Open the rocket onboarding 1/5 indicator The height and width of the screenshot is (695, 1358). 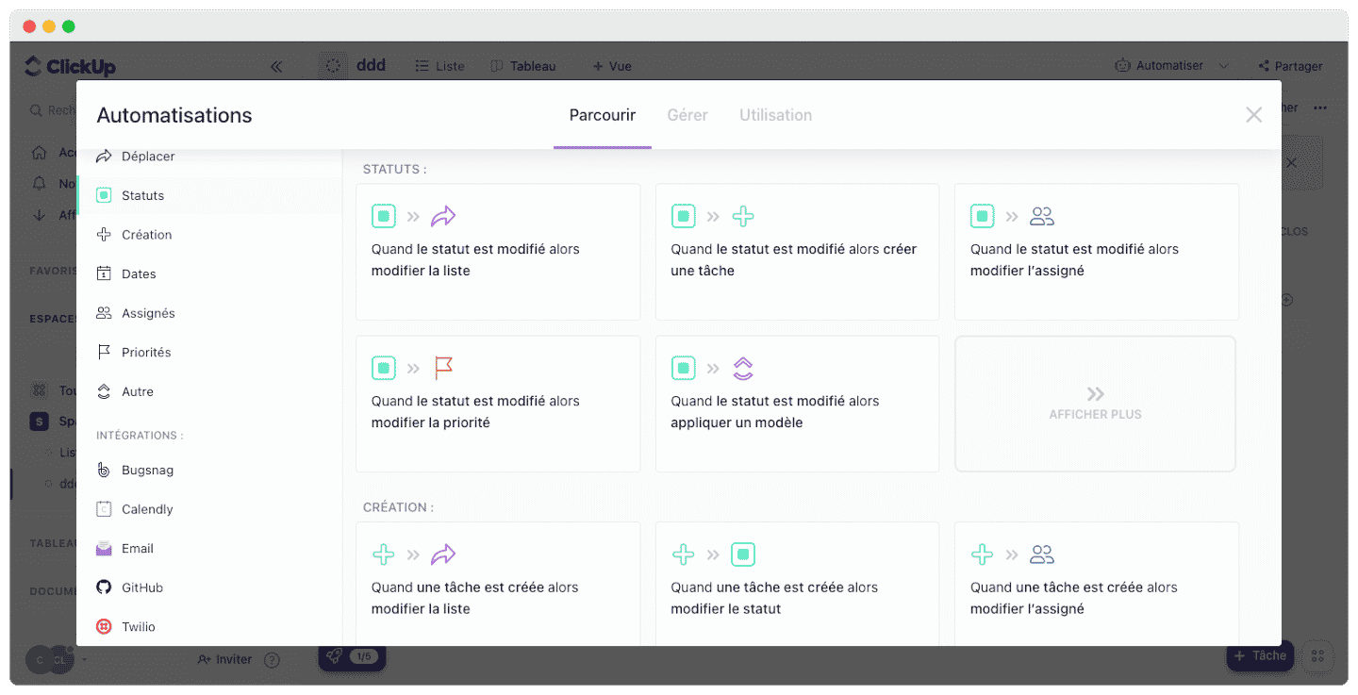pyautogui.click(x=353, y=656)
